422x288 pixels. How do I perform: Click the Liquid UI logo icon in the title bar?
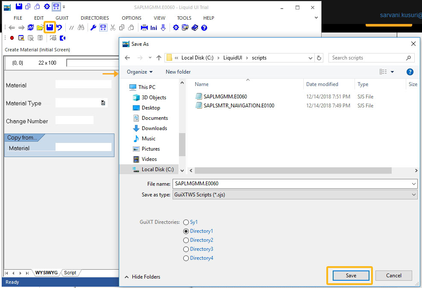click(7, 7)
